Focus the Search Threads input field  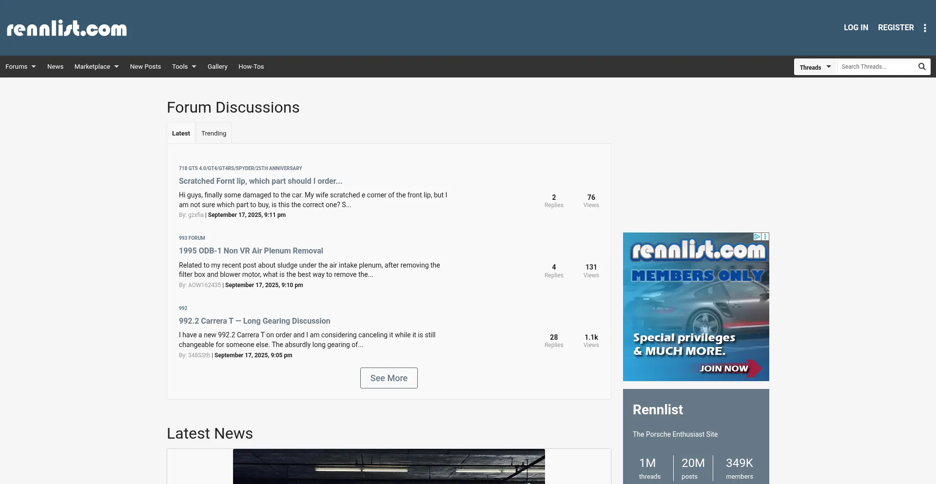click(x=876, y=67)
